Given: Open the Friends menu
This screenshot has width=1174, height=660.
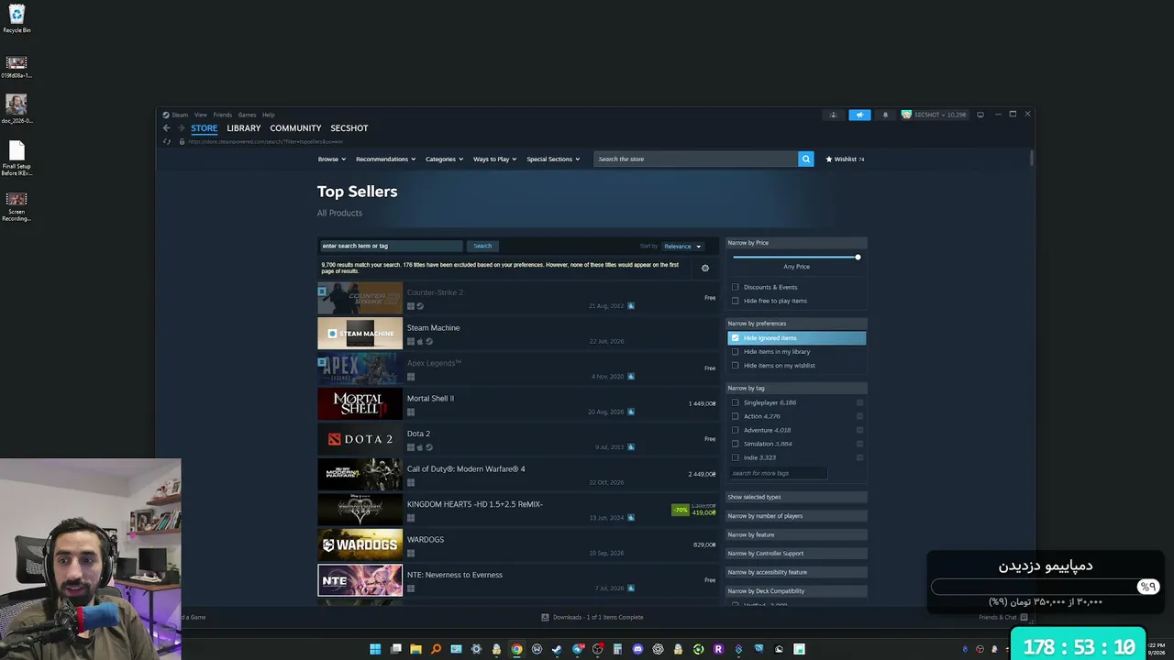Looking at the screenshot, I should tap(222, 115).
